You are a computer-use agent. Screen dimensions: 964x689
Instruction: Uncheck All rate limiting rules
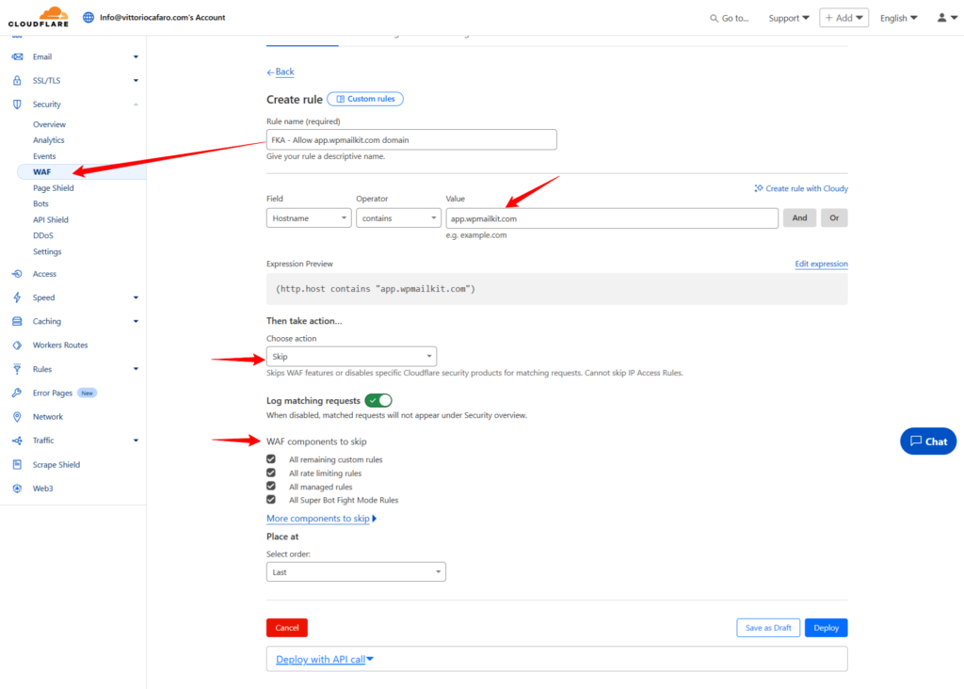click(271, 473)
